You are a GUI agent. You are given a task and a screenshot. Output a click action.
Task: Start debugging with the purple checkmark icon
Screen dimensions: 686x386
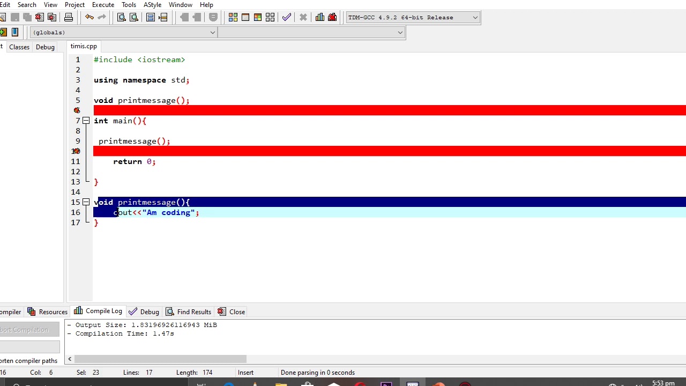click(x=287, y=17)
